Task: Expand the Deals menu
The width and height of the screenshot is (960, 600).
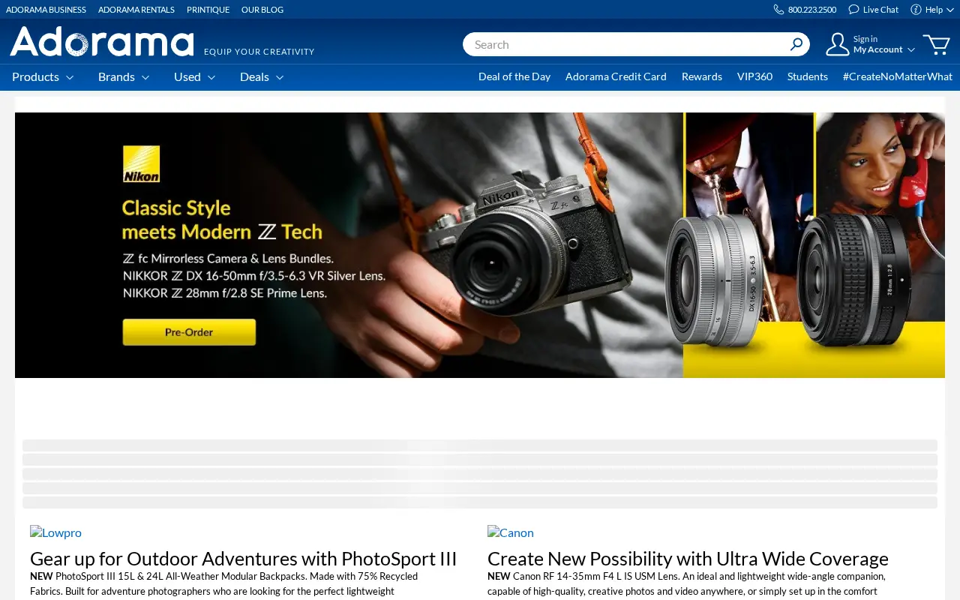Action: click(x=262, y=76)
